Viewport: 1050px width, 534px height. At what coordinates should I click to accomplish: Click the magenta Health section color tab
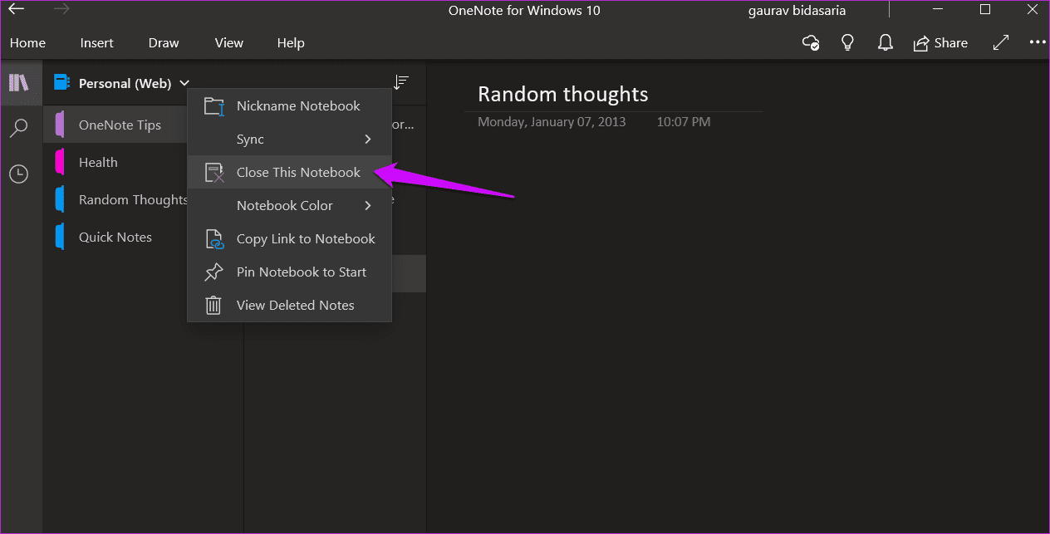(60, 162)
